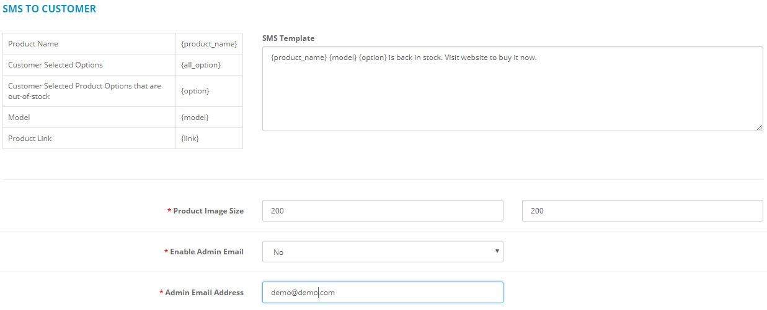Click the Product Name table row label
The width and height of the screenshot is (767, 310).
pyautogui.click(x=33, y=44)
